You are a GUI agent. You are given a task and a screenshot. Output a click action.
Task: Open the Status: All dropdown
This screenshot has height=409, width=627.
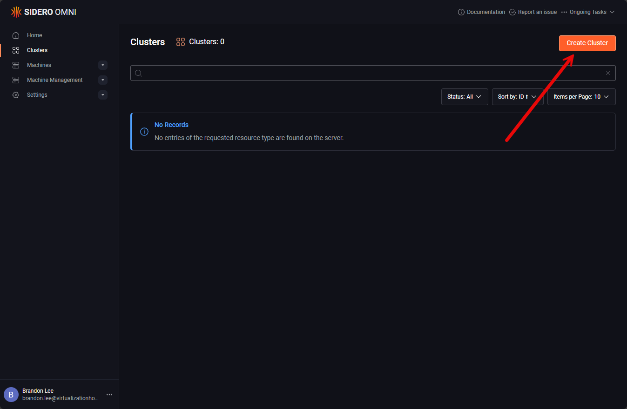pos(465,97)
